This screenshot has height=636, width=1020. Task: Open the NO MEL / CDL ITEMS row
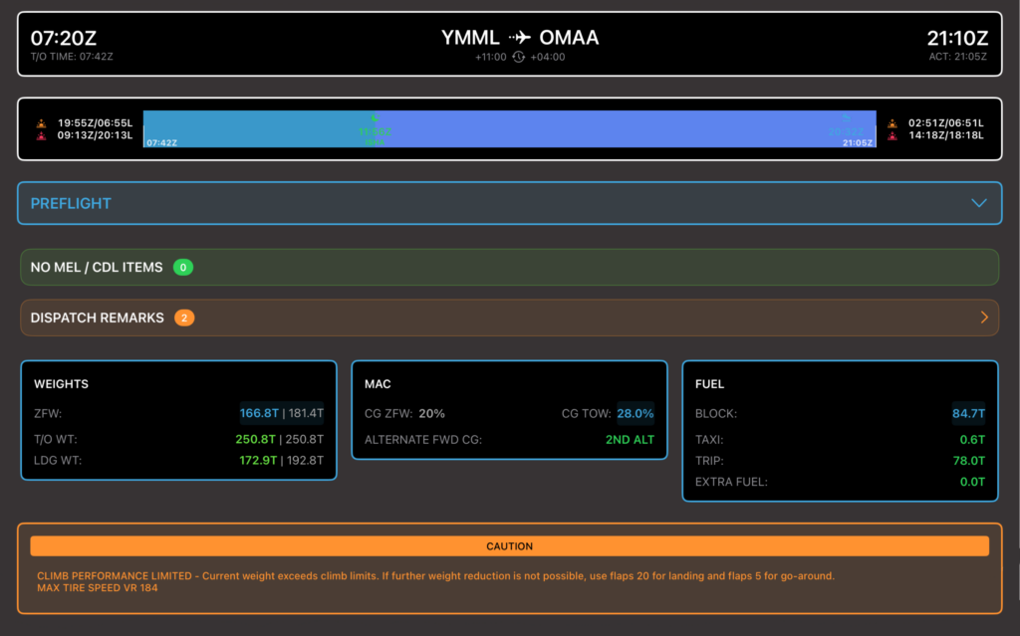point(509,268)
